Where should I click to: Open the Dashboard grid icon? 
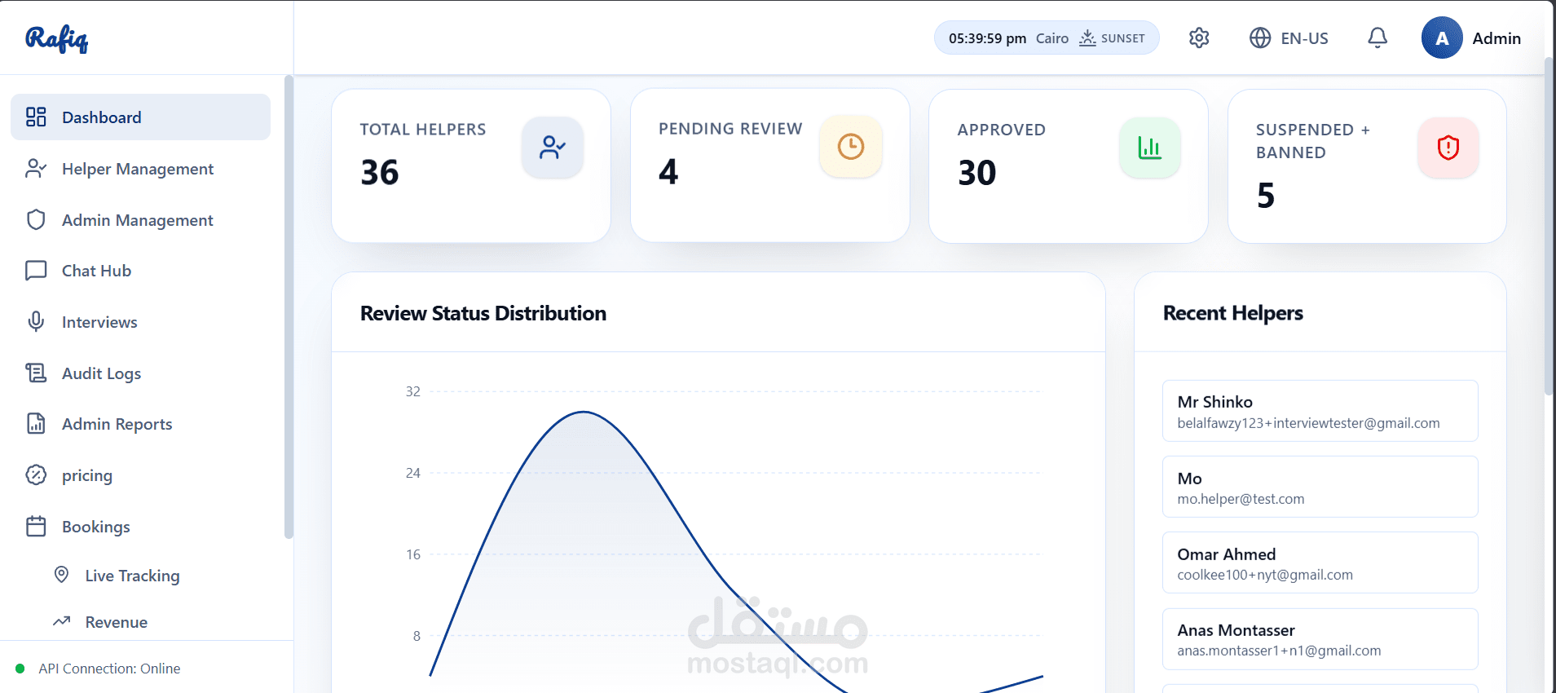36,117
